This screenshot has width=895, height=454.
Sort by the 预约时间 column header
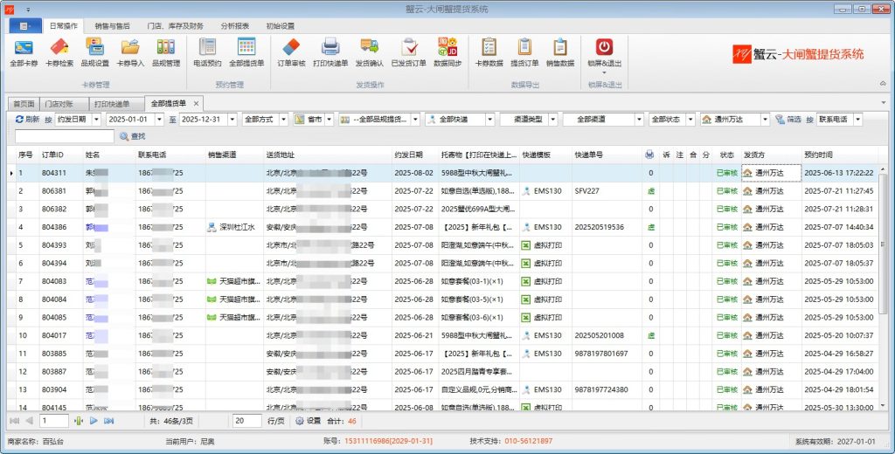pos(840,155)
